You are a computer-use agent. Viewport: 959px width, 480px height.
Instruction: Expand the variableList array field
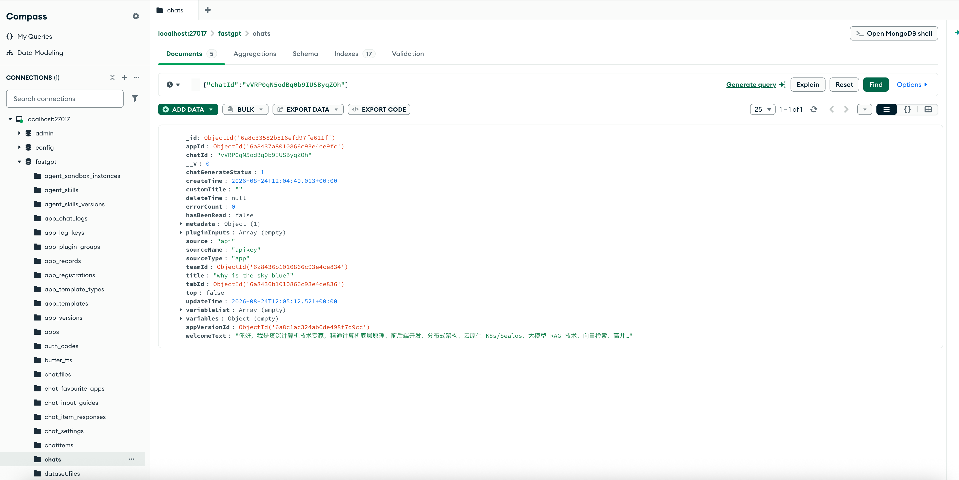(x=181, y=310)
